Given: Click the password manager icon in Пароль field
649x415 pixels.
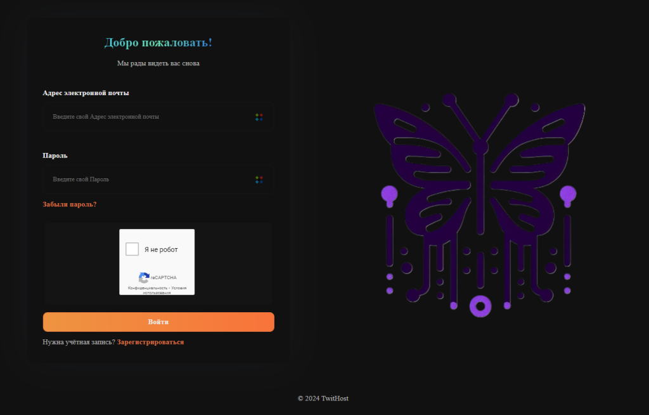Looking at the screenshot, I should pos(259,180).
